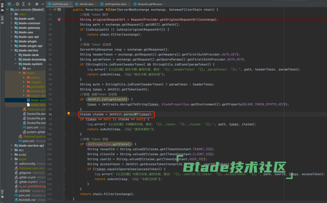
Task: Click the yellow light bulb on line 96
Action: [x=68, y=114]
